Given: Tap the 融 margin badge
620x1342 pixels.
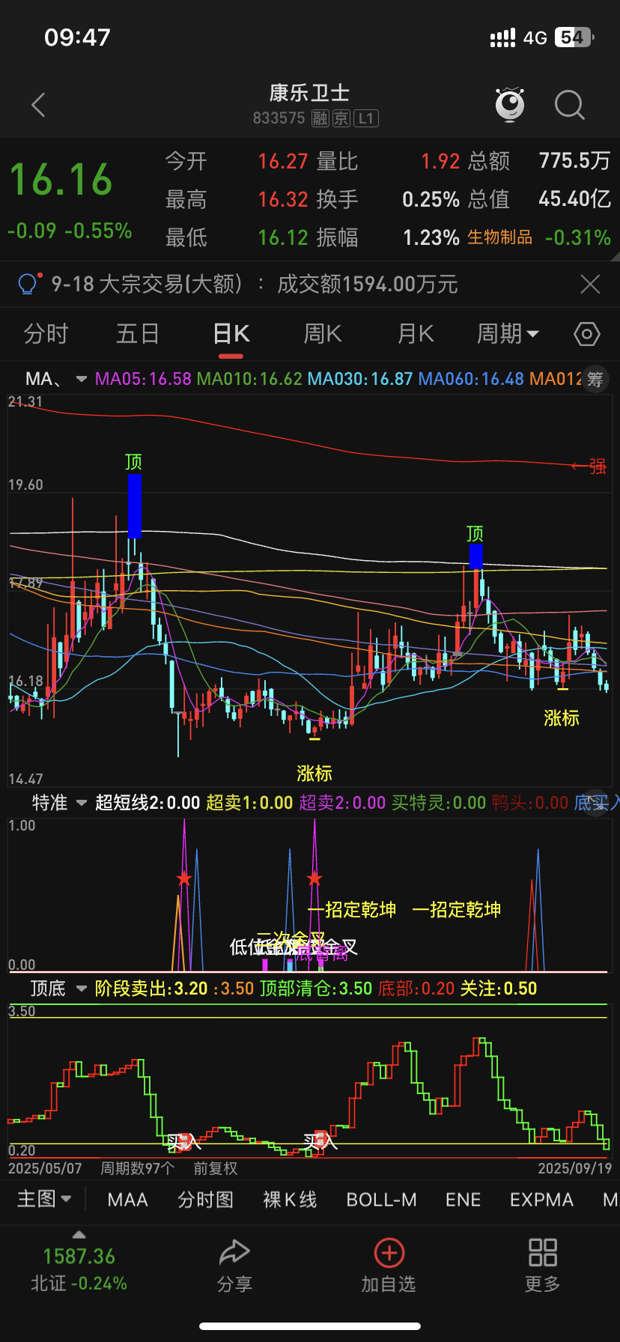Looking at the screenshot, I should [x=320, y=118].
